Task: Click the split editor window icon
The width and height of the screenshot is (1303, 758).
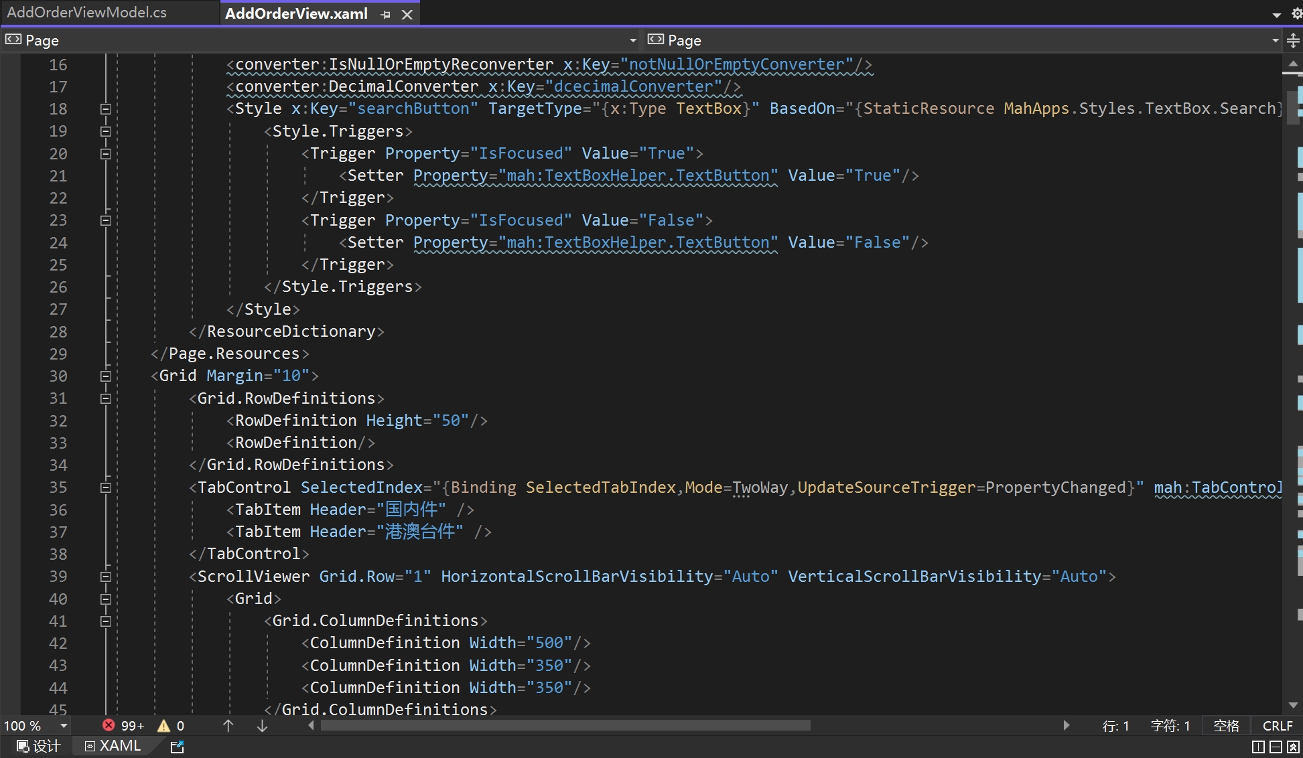Action: [1293, 41]
